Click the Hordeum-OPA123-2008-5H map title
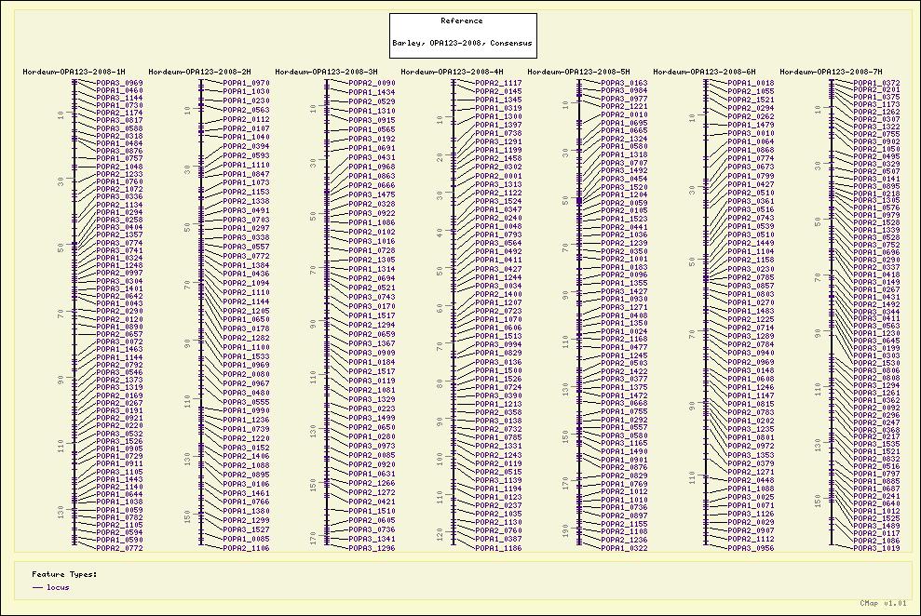The image size is (921, 616). [x=578, y=72]
